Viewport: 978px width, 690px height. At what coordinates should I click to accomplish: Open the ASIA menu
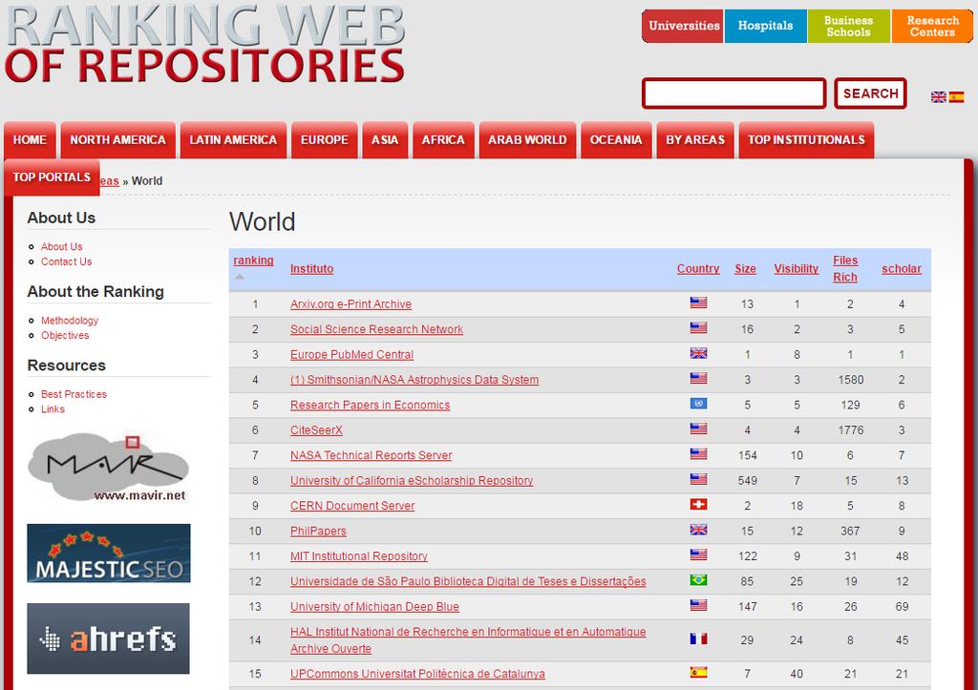pyautogui.click(x=385, y=140)
